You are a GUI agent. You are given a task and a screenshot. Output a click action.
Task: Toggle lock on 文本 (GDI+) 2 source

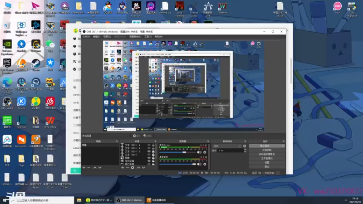point(153,151)
